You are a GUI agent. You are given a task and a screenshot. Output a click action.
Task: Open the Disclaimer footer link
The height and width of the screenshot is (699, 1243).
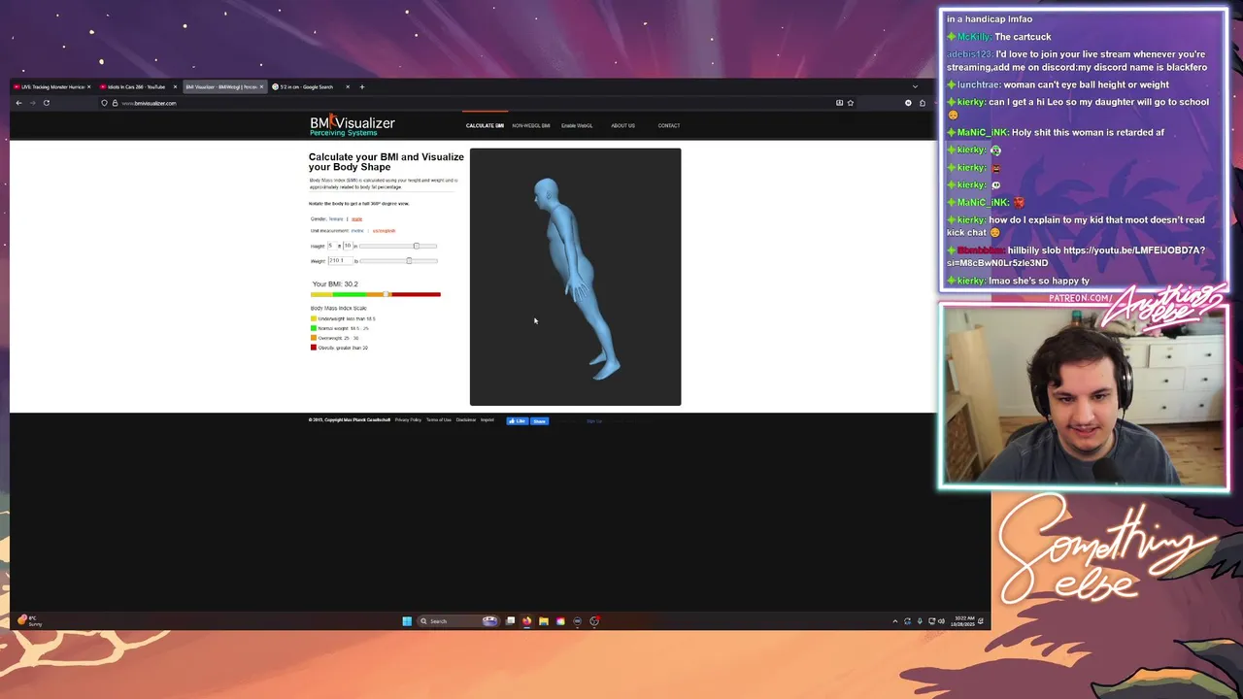click(466, 420)
